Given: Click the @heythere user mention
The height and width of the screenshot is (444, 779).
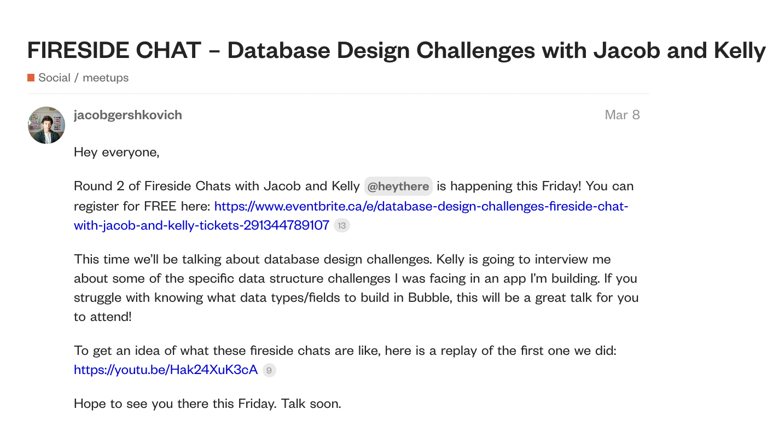Looking at the screenshot, I should tap(398, 186).
